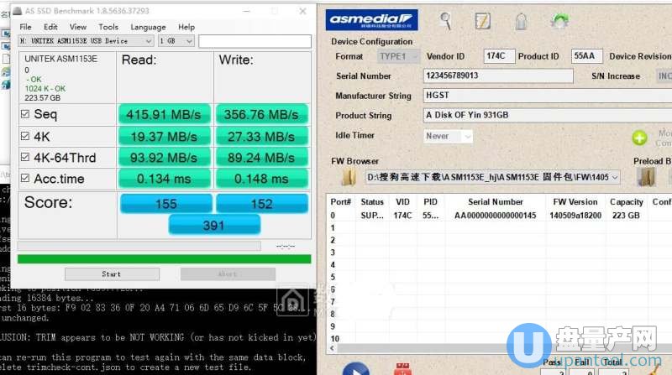Click the notepad edit icon in ASMedia toolbar
The width and height of the screenshot is (672, 375).
pos(483,20)
